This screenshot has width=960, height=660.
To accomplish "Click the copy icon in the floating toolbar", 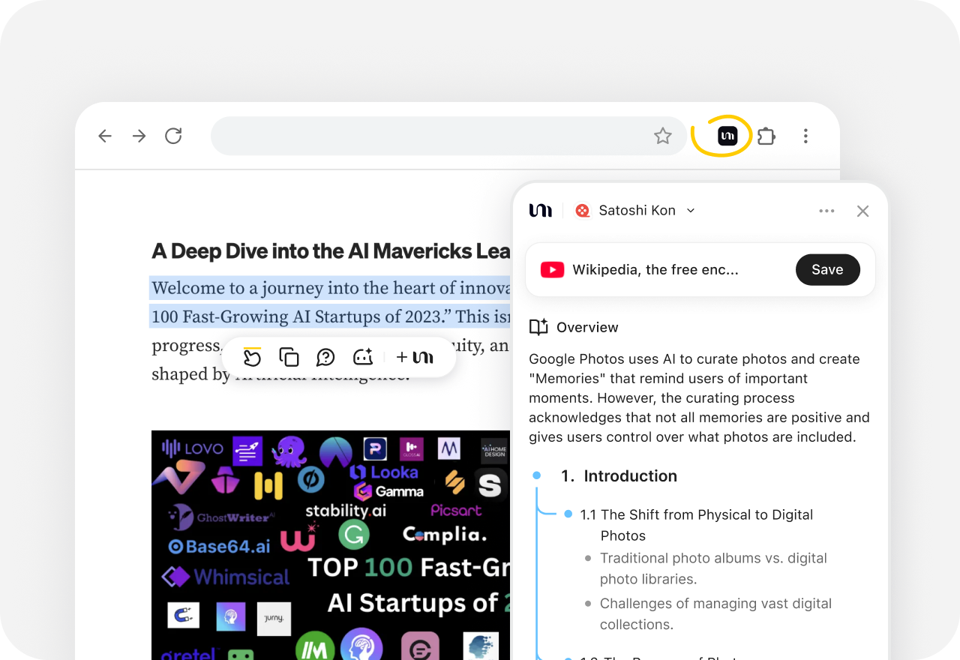I will point(289,357).
